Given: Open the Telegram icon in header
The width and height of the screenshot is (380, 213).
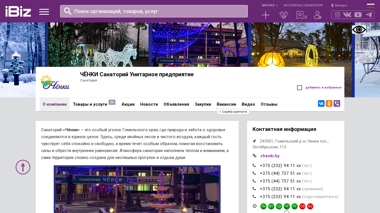Looking at the screenshot, I should (x=369, y=15).
